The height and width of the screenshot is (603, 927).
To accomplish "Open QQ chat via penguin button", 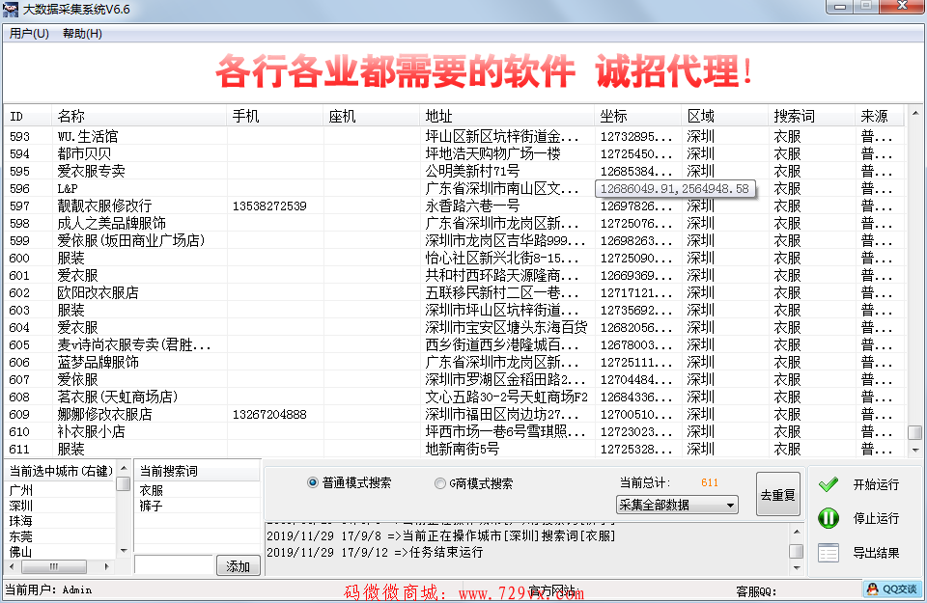I will coord(891,589).
